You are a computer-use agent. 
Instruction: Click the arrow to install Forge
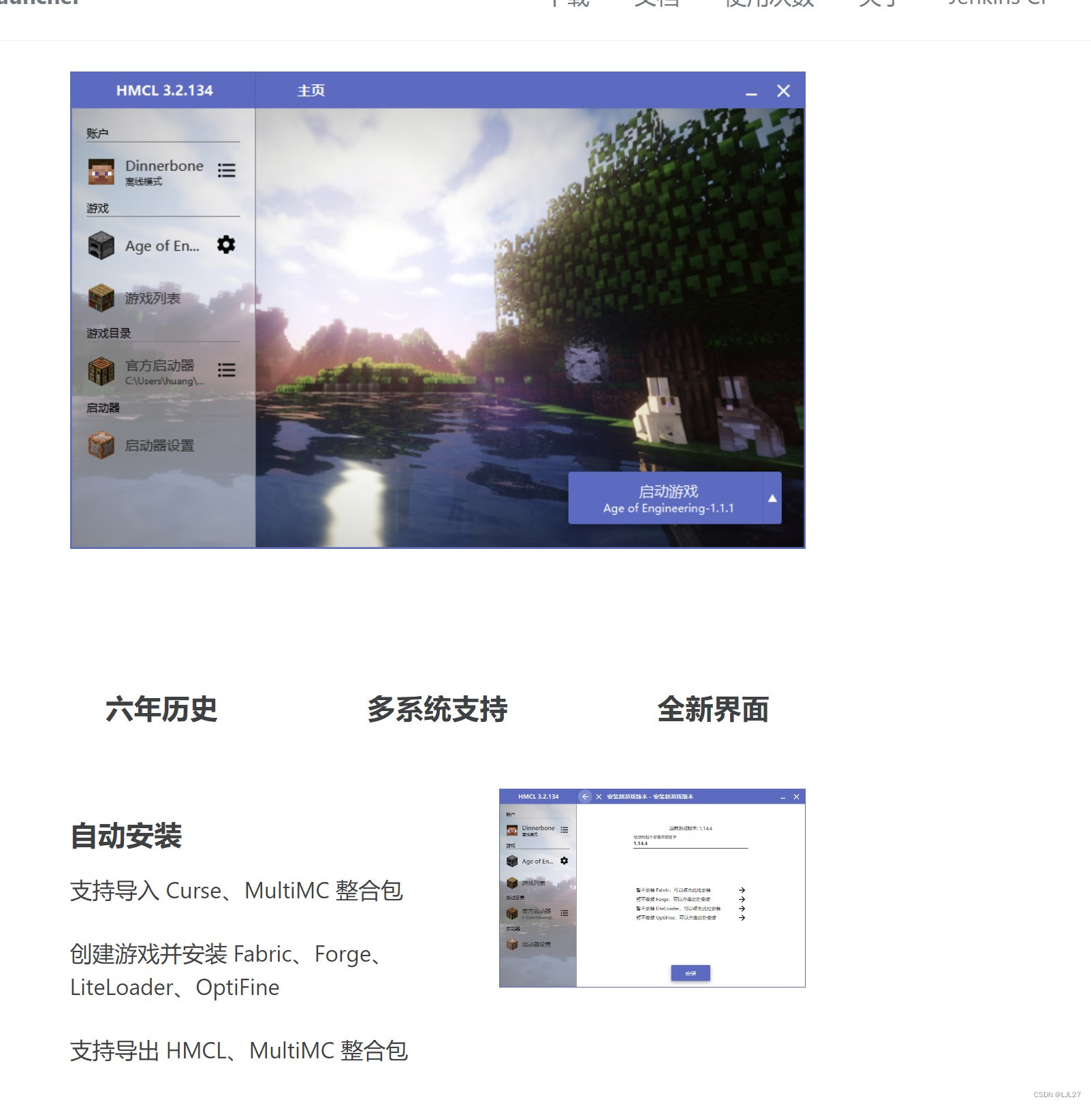pos(742,900)
